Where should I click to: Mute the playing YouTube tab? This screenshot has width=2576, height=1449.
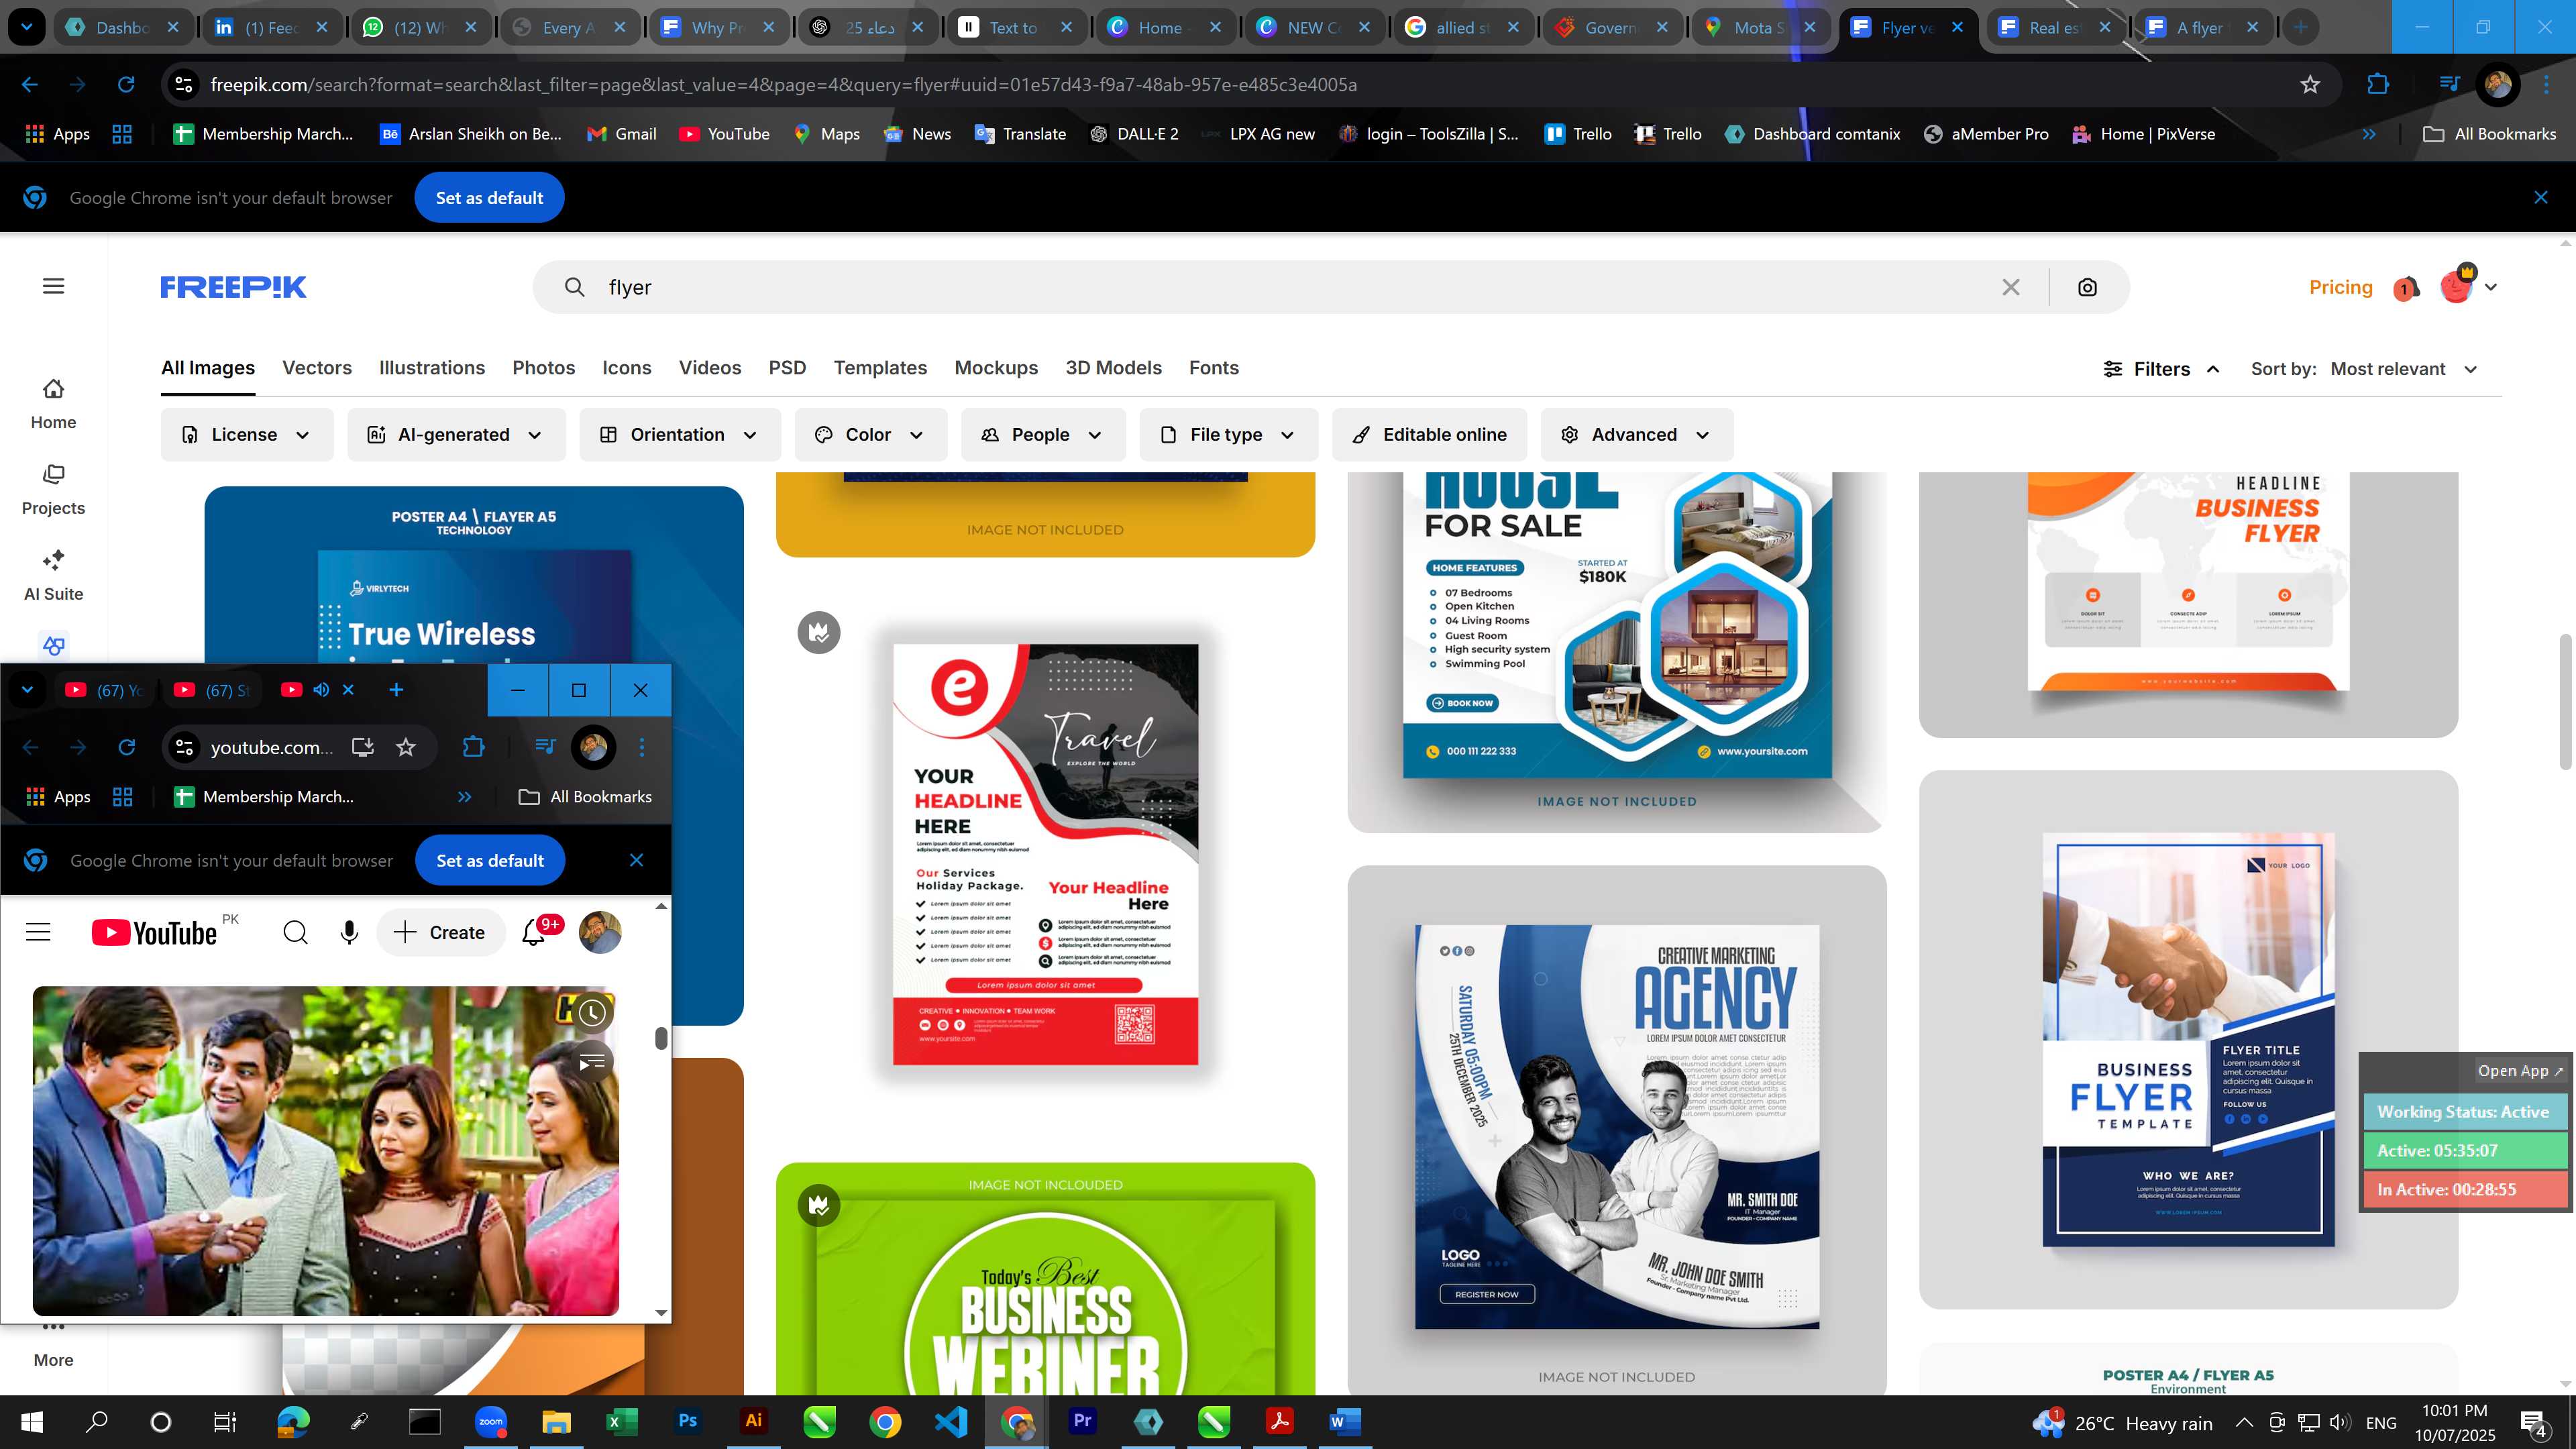click(x=321, y=690)
